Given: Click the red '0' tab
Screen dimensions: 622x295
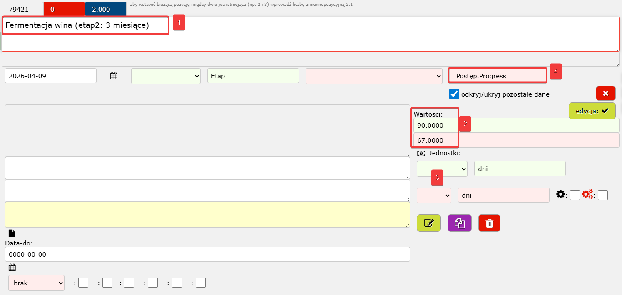Looking at the screenshot, I should [x=64, y=9].
